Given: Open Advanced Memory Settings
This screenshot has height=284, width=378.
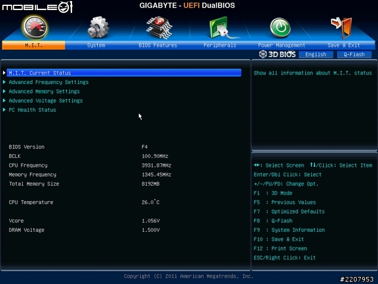Looking at the screenshot, I should click(x=44, y=91).
